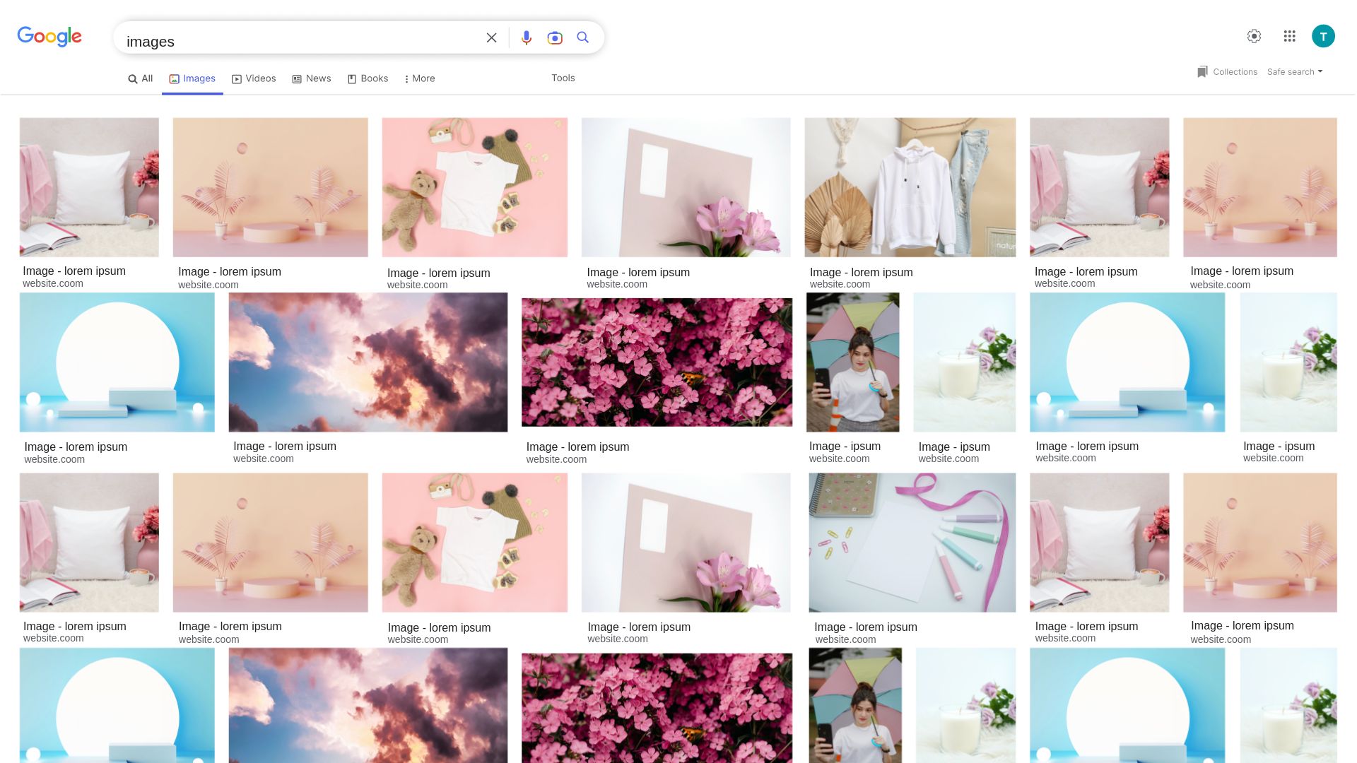
Task: Start voice search with microphone icon
Action: pos(526,37)
